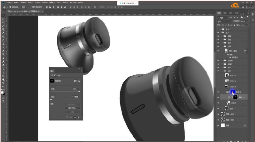Expand the topmost collapsed group folder
The height and width of the screenshot is (142, 255).
(x=221, y=29)
